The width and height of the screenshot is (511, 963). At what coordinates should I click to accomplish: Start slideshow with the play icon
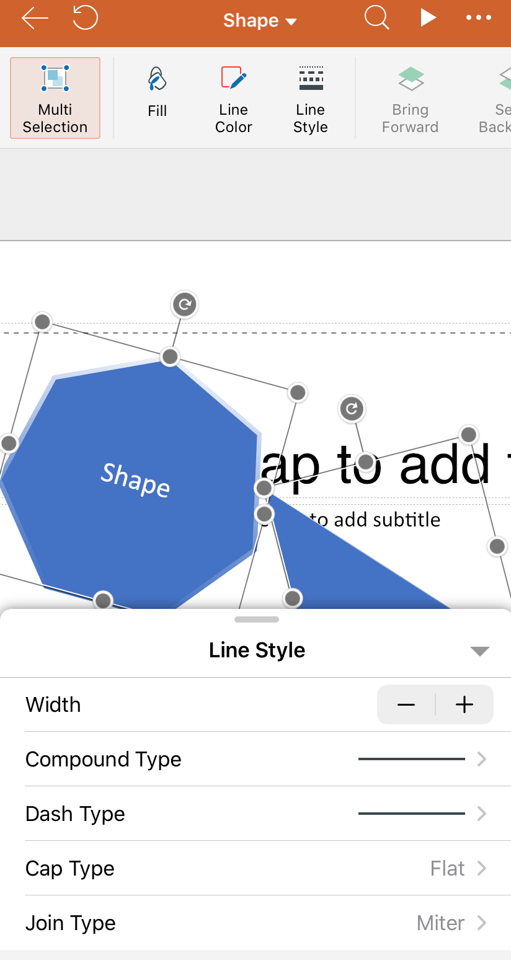click(x=428, y=17)
